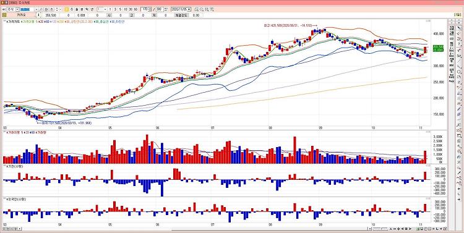Click the zoom magnifier icon right of the date

[x=202, y=9]
